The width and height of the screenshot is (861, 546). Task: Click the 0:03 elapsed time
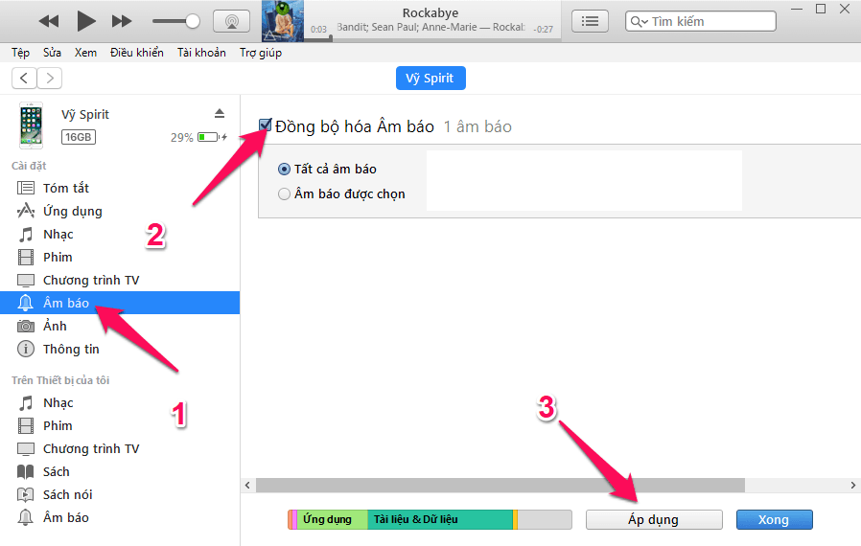click(318, 30)
